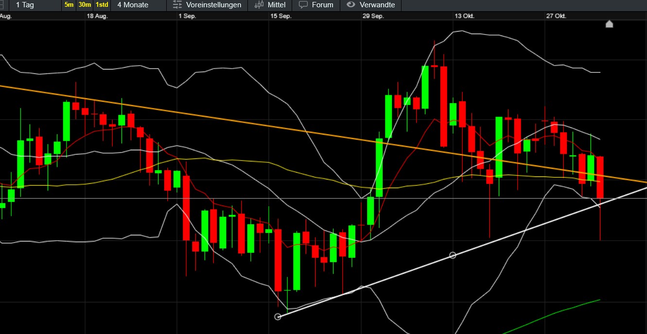647x334 pixels.
Task: Click the gray marker icon below the date axis
Action: coord(609,24)
